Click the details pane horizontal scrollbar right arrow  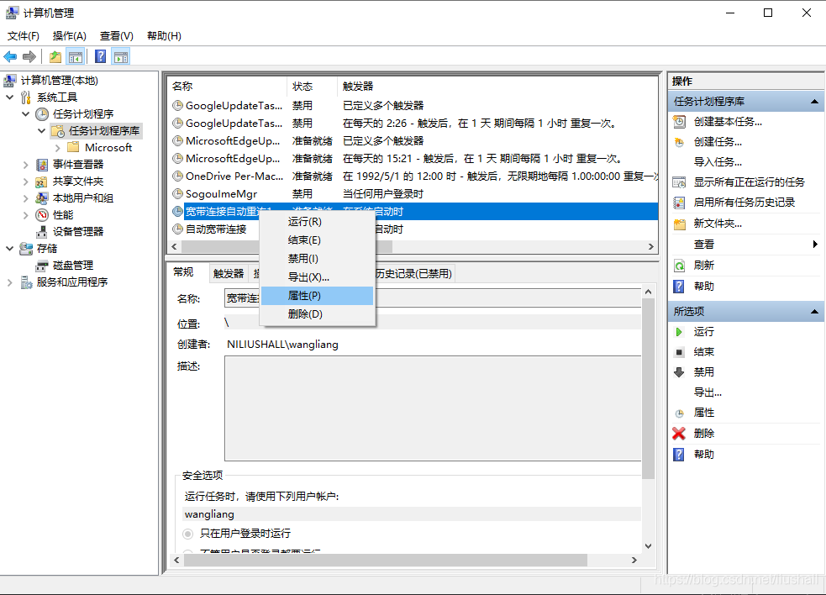click(634, 561)
